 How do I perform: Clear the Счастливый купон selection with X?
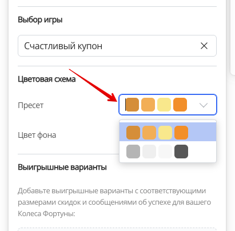(204, 46)
